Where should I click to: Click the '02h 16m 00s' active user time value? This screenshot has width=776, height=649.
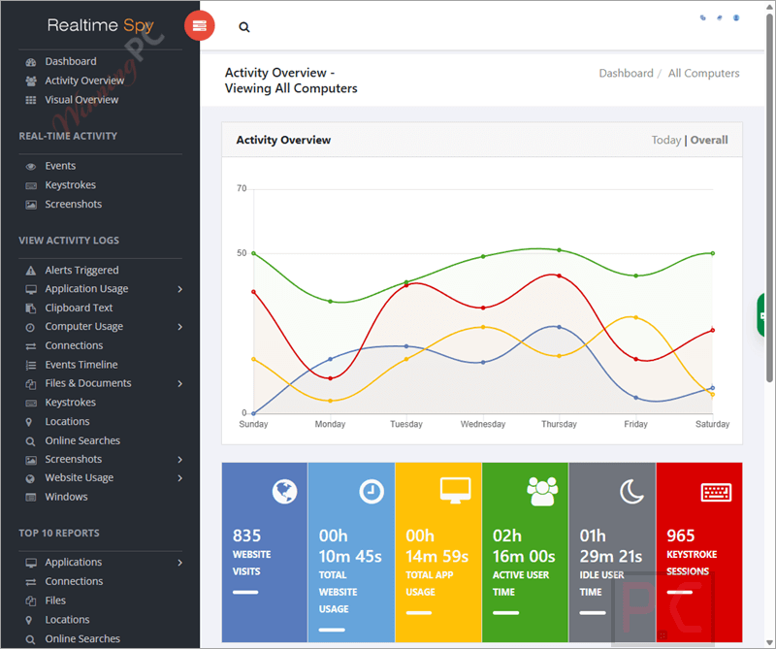524,546
